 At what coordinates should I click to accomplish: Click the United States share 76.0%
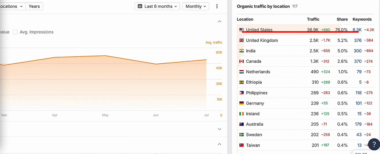[341, 30]
